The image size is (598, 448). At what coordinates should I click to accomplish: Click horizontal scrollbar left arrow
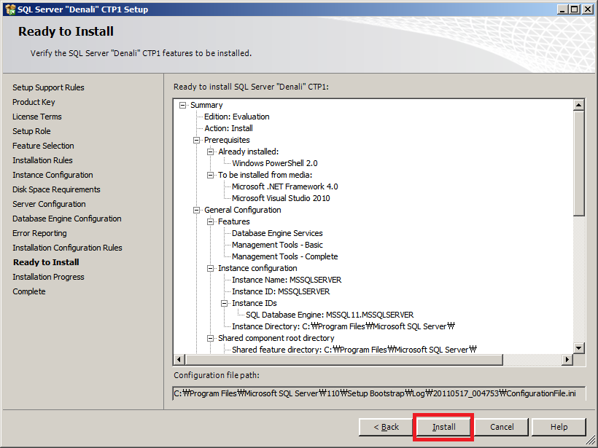click(x=179, y=359)
